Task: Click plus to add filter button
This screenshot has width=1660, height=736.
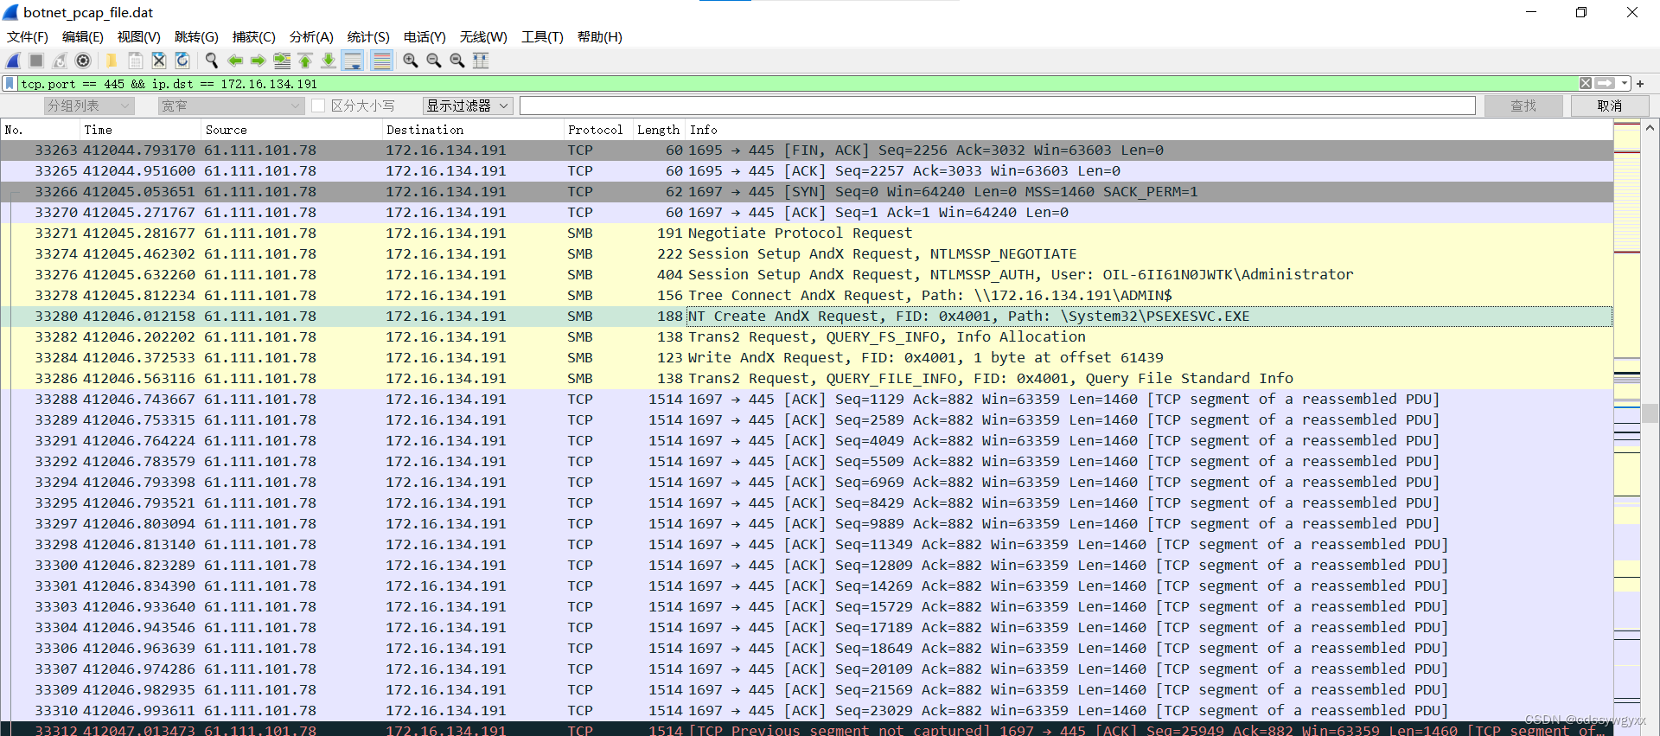Action: 1640,84
